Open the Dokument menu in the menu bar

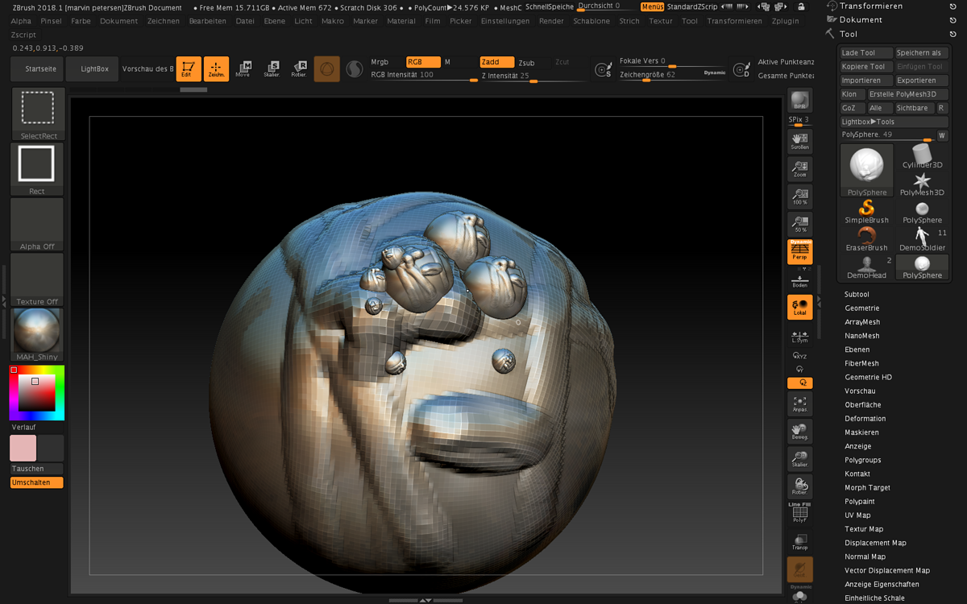tap(119, 21)
